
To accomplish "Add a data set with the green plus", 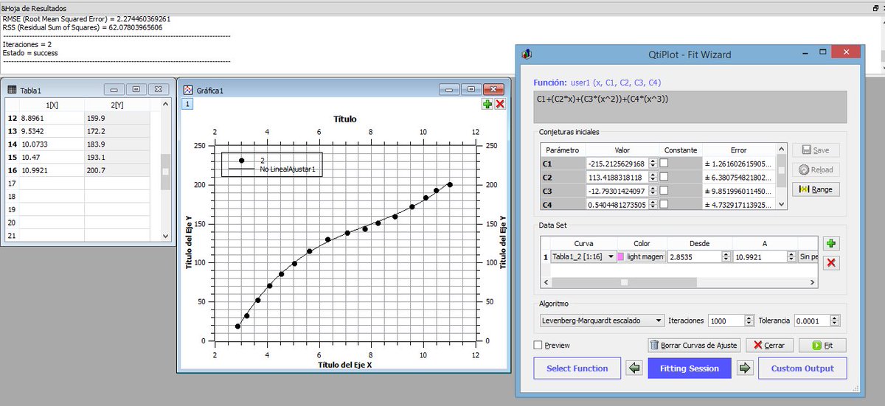I will pos(831,244).
